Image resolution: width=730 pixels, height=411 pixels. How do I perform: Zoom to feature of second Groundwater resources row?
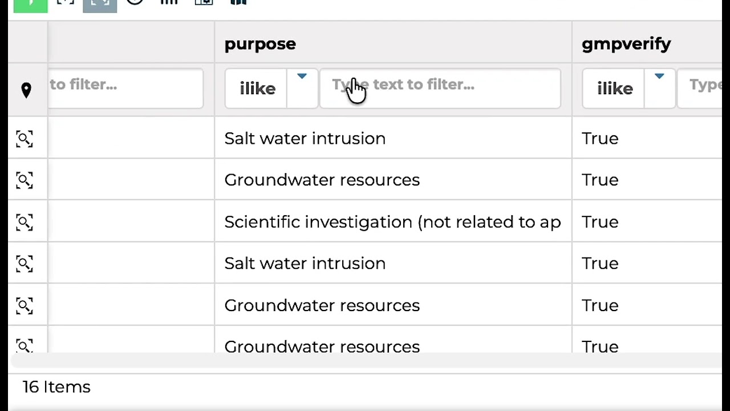pyautogui.click(x=25, y=306)
